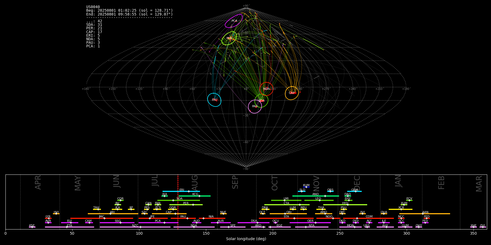Click the FEB month label in timeline
Image resolution: width=491 pixels, height=245 pixels.
click(x=441, y=183)
